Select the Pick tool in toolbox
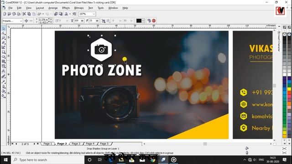This screenshot has width=292, height=164. click(x=3, y=28)
